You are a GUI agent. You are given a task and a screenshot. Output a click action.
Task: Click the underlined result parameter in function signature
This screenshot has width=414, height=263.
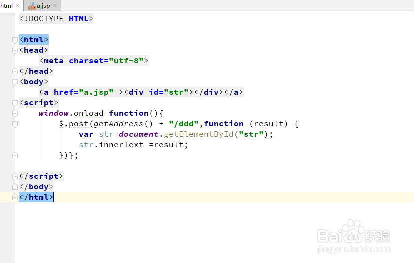click(x=269, y=124)
